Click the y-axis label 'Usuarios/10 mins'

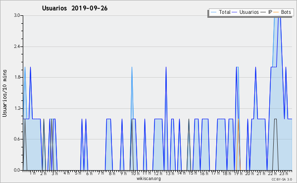[x=4, y=93]
